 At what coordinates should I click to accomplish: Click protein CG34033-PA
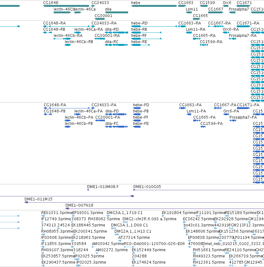(x=104, y=105)
